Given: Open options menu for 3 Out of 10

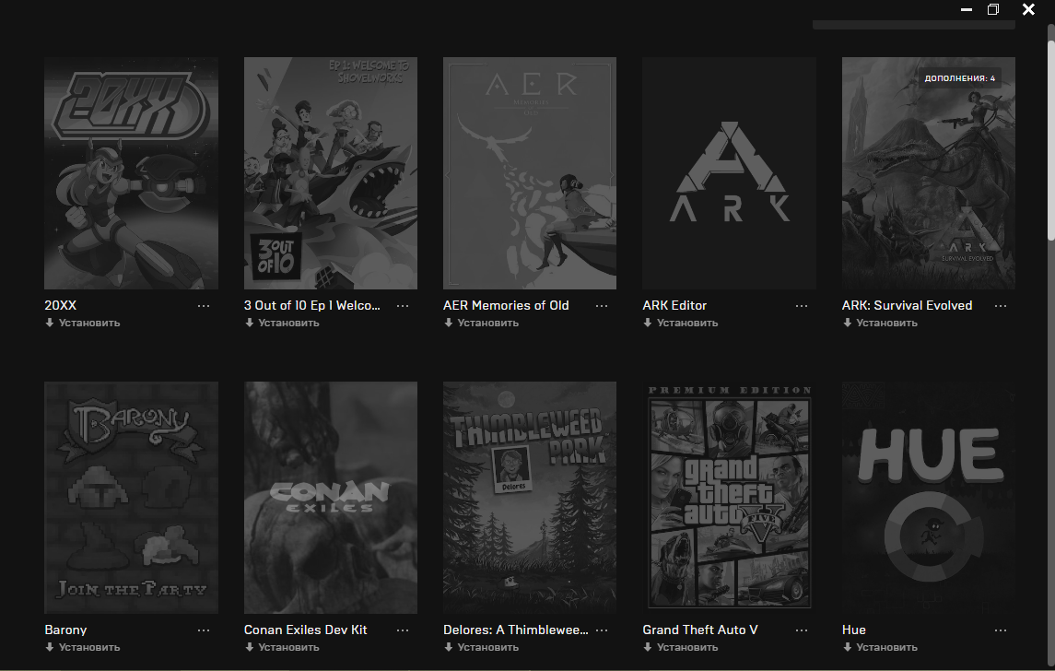Looking at the screenshot, I should pos(403,306).
